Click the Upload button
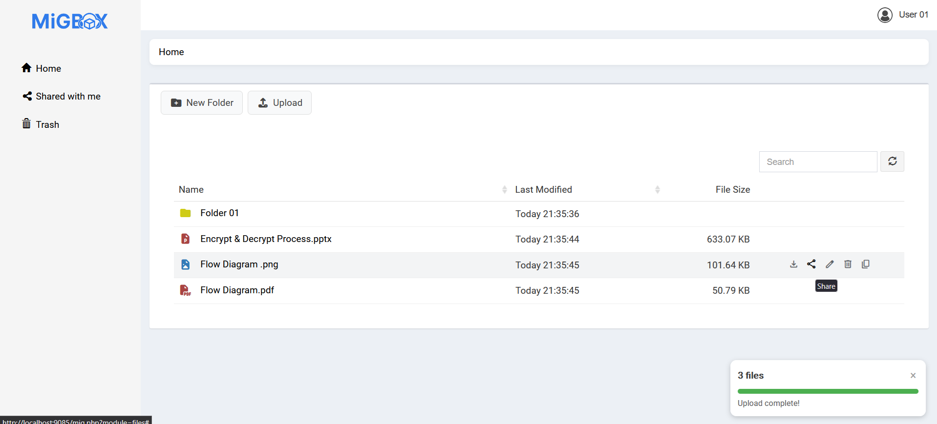937x424 pixels. click(279, 103)
